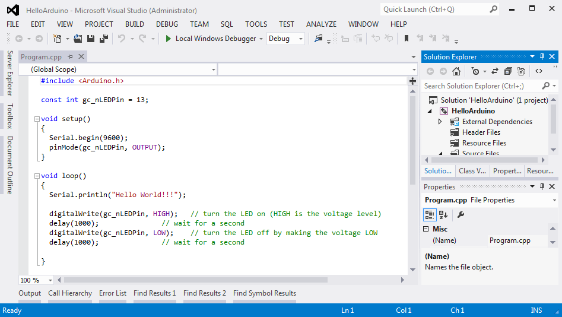Open the Error List tab
Screen dimensions: 562x317
tap(113, 293)
